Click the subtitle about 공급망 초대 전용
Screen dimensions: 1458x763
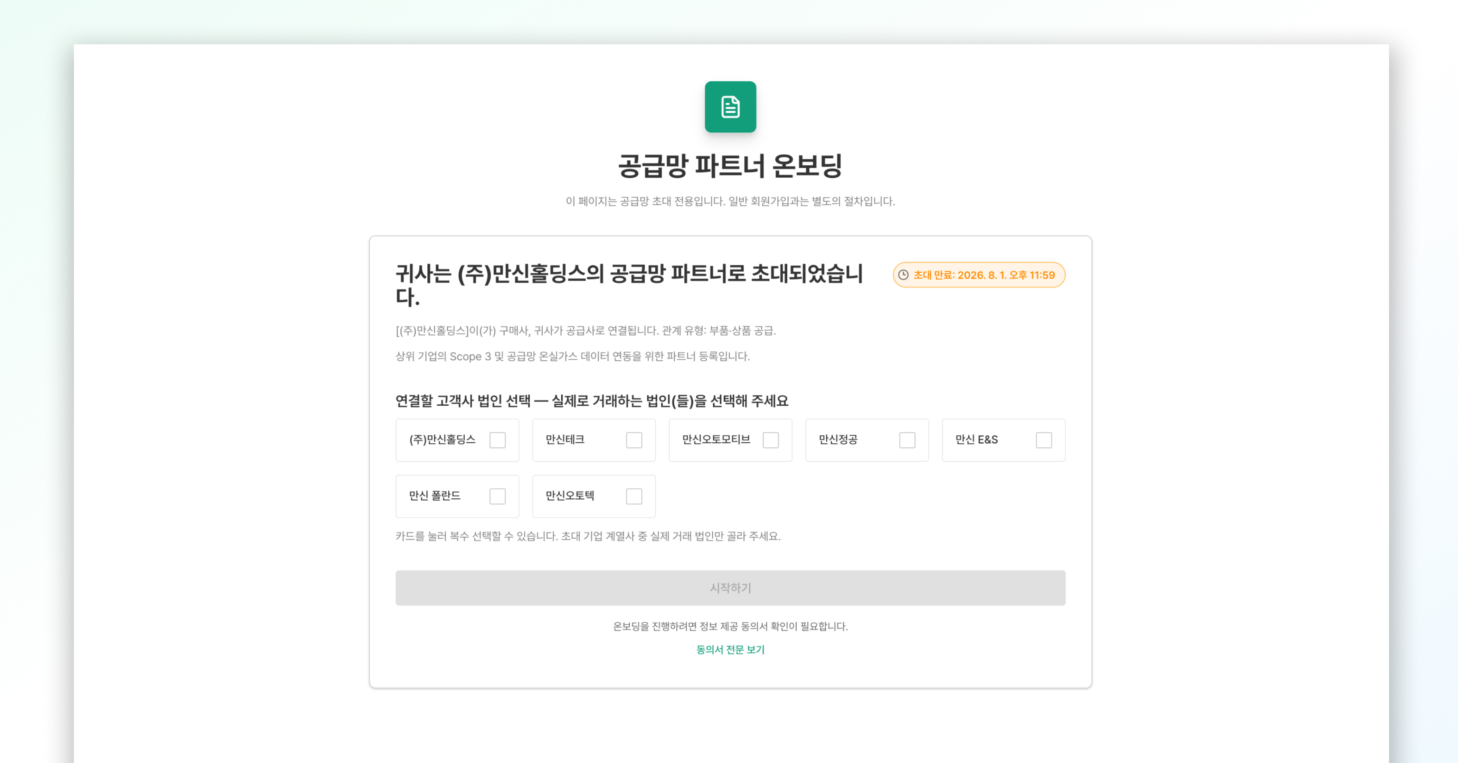730,201
